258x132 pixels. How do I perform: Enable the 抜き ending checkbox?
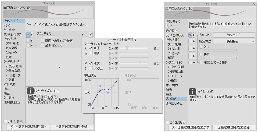201,55
